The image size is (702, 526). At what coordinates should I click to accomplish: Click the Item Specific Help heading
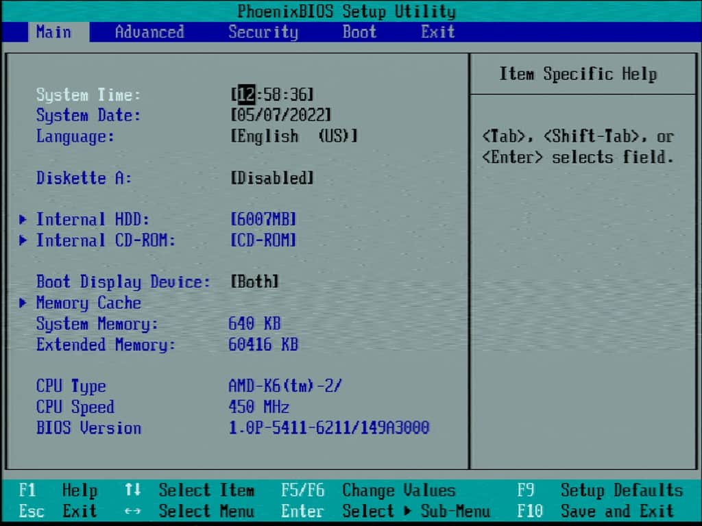579,74
